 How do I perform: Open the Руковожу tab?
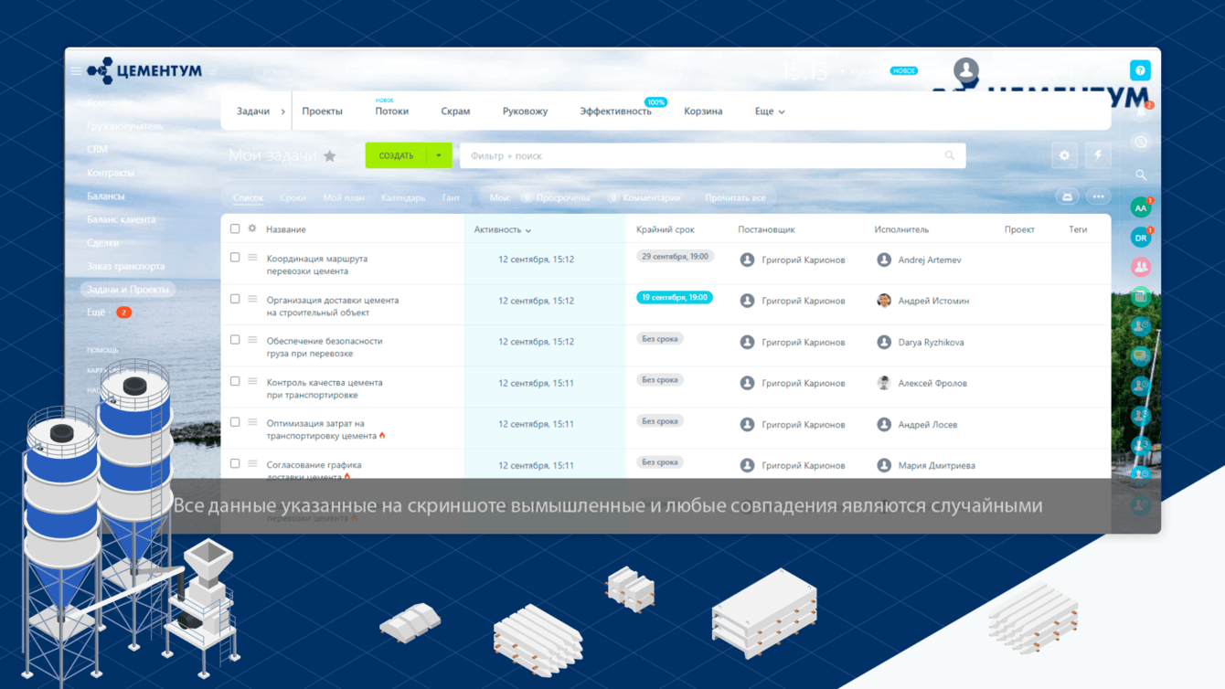(525, 111)
